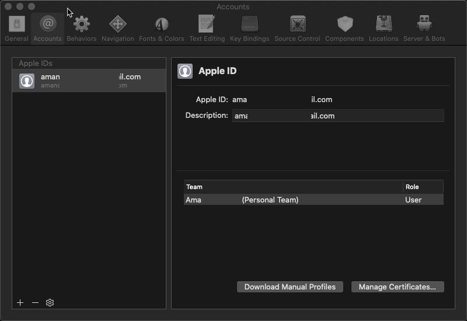Open the General preferences pane

[17, 29]
